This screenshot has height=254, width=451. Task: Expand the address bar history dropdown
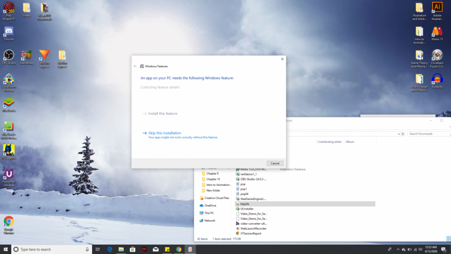tap(398, 134)
